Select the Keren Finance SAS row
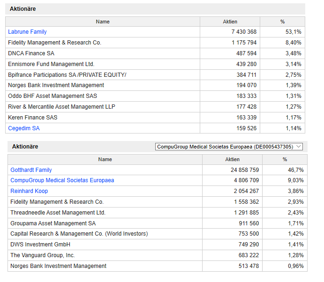 click(x=32, y=118)
